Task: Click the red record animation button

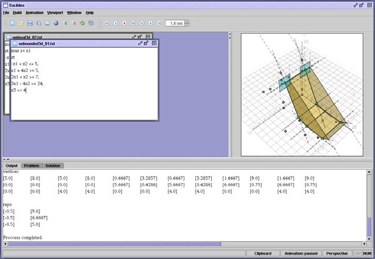Action: pos(124,23)
